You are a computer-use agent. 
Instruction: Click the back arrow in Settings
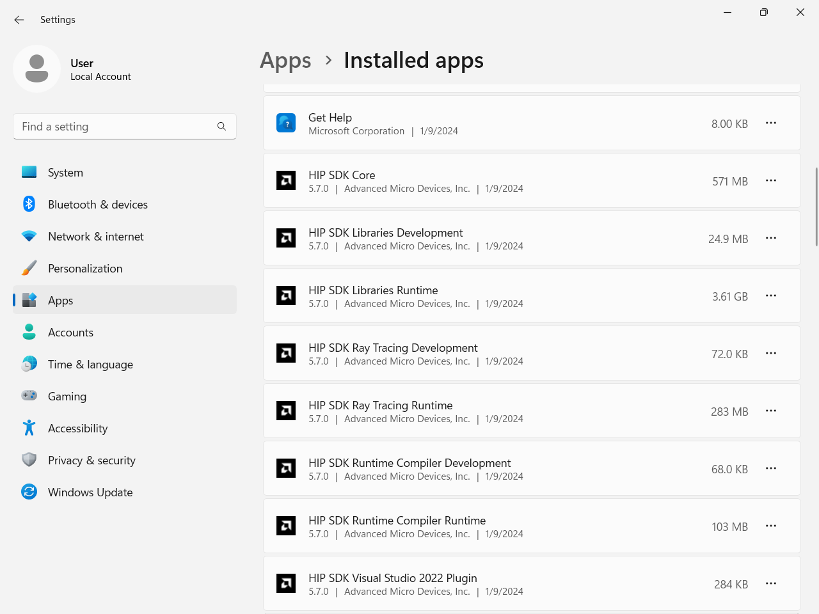(19, 20)
